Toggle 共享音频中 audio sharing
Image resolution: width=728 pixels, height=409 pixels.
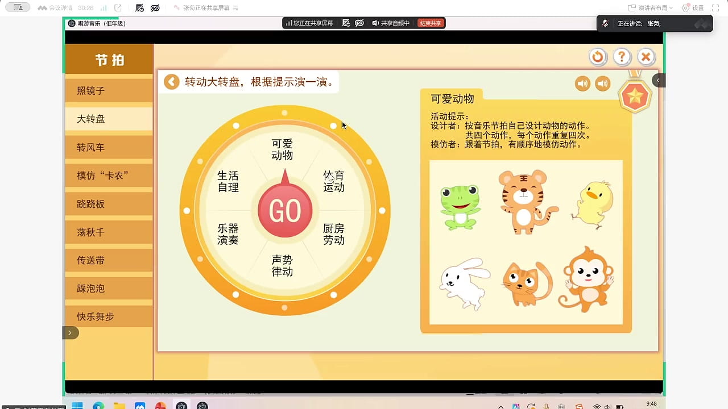coord(391,23)
